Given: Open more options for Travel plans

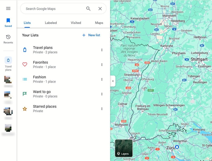Looking at the screenshot, I should click(x=102, y=50).
